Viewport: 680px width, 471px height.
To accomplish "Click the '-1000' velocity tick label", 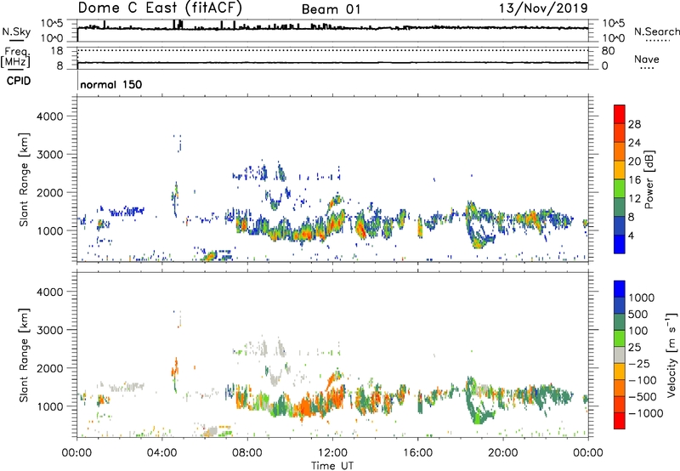I will (646, 413).
